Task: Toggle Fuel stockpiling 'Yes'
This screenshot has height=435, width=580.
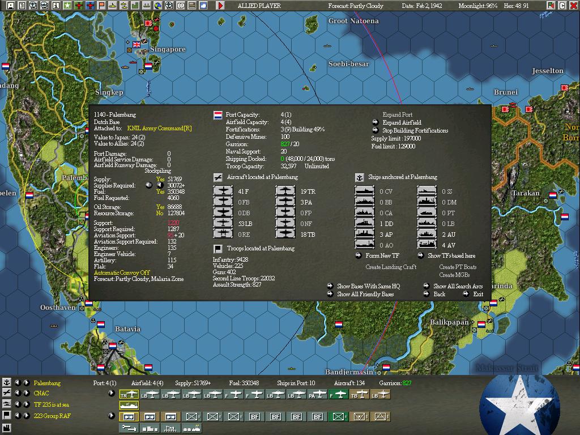Action: pyautogui.click(x=160, y=191)
